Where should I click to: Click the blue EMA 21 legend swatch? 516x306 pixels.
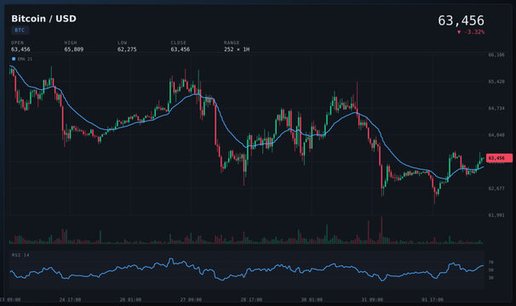click(x=14, y=59)
